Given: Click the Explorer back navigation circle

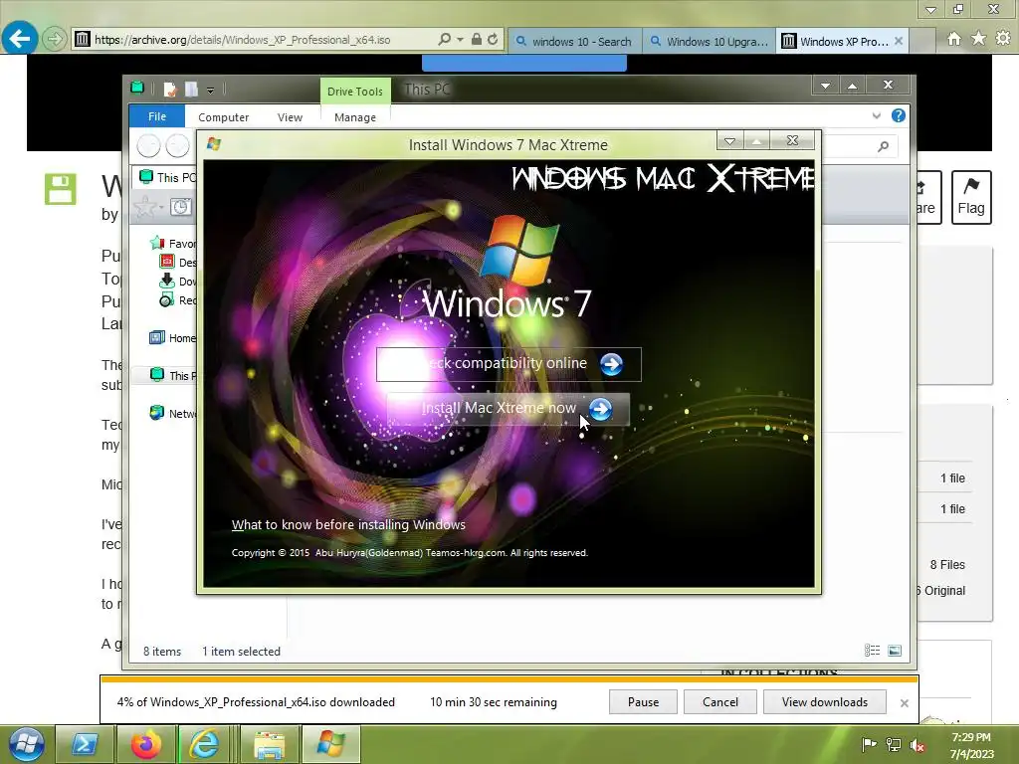Looking at the screenshot, I should click(x=149, y=145).
